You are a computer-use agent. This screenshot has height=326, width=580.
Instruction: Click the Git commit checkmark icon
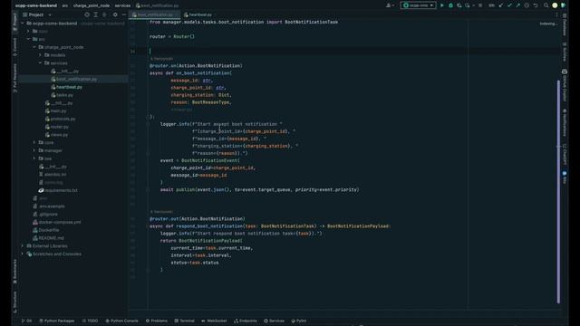click(509, 5)
